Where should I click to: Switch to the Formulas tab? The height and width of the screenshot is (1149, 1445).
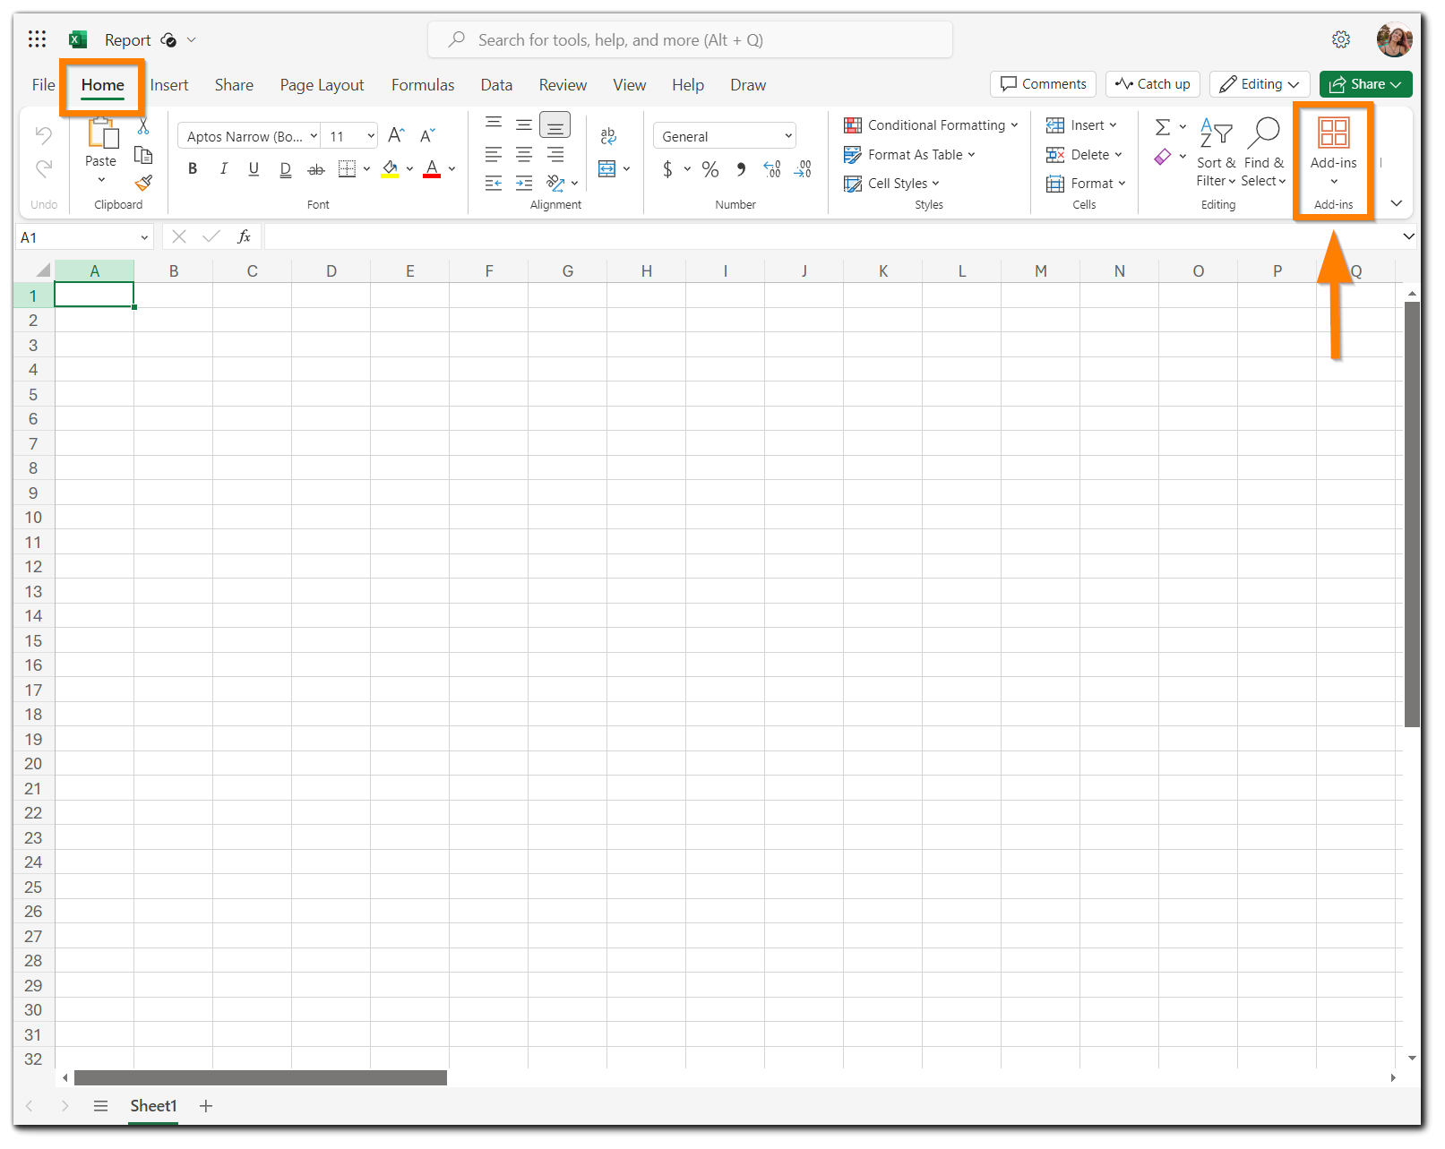click(x=422, y=84)
